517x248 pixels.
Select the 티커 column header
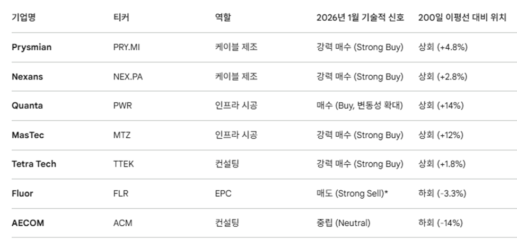click(x=121, y=17)
